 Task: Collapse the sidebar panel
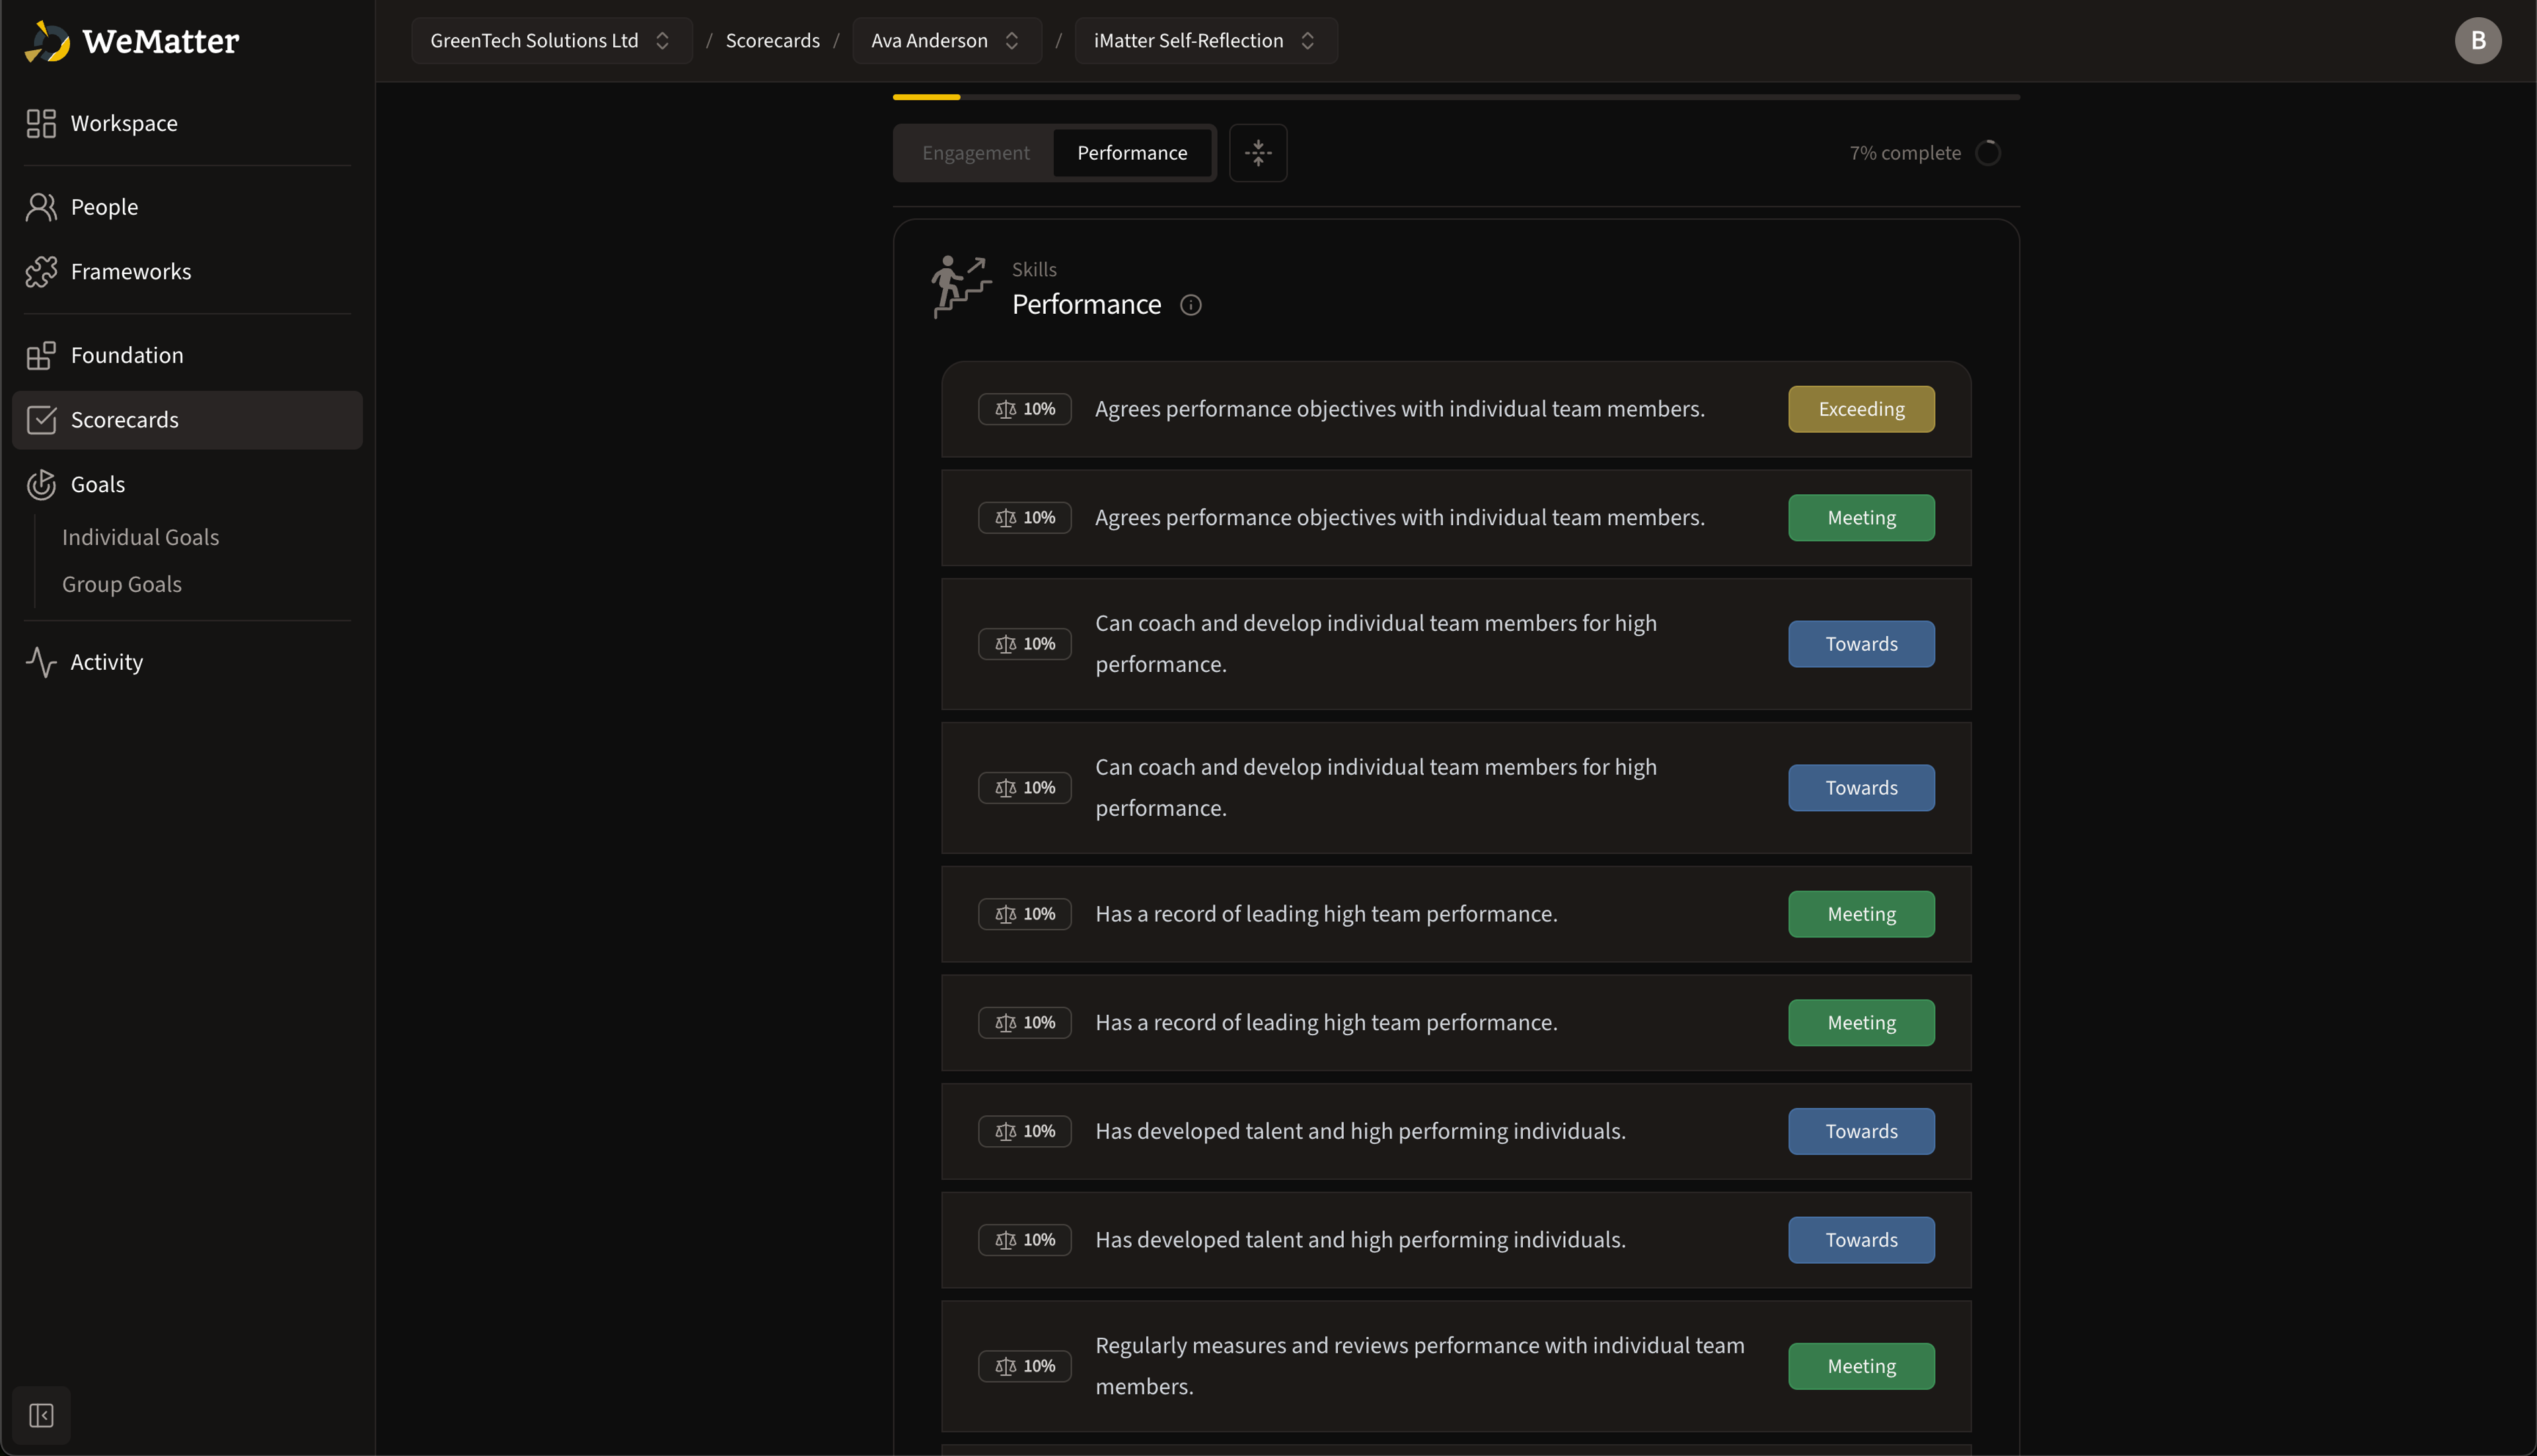click(x=41, y=1415)
